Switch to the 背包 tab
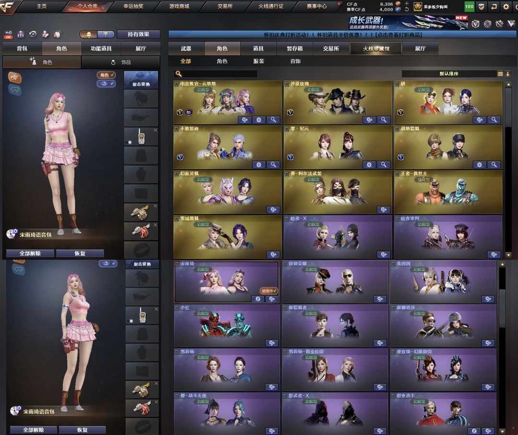 coord(22,48)
